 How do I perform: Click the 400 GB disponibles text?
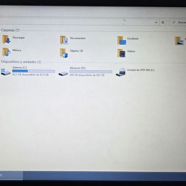click(87, 75)
